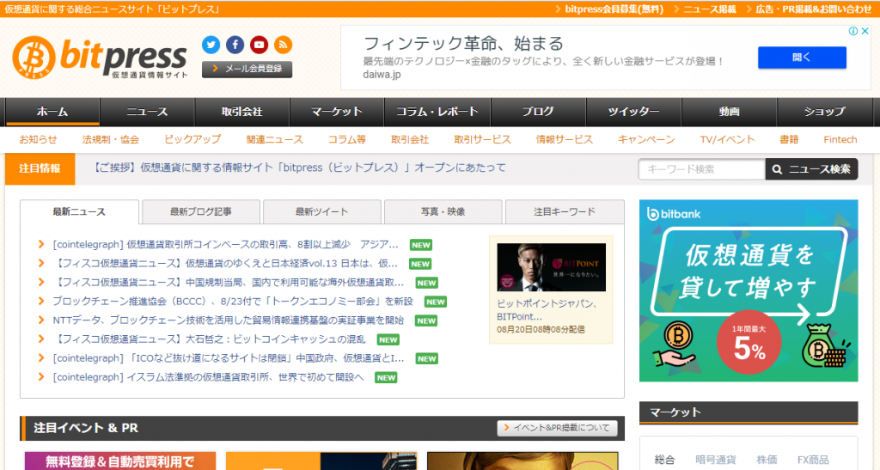
Task: Select 取引会社 in the main menu
Action: click(241, 112)
